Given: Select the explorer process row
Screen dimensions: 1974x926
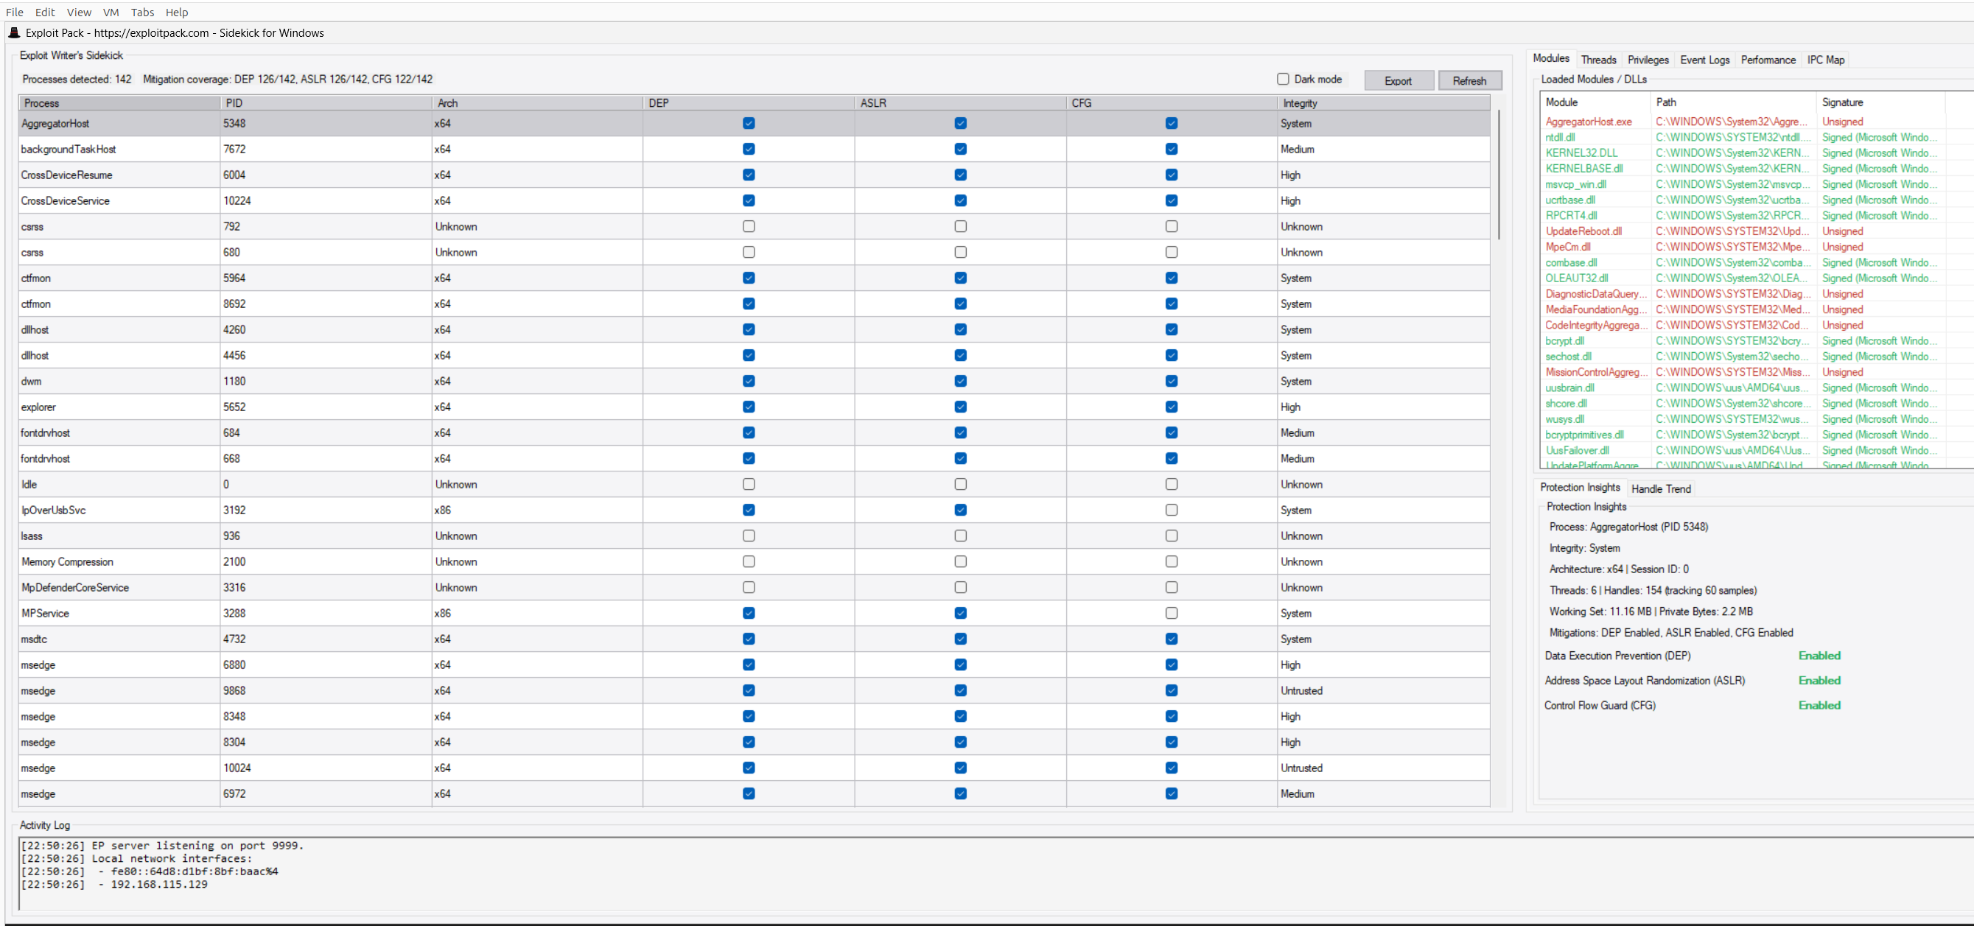Looking at the screenshot, I should click(x=115, y=407).
